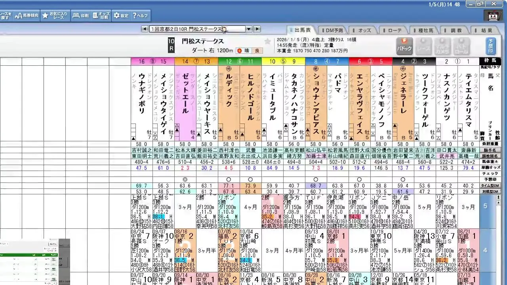The image size is (507, 285).
Task: Click the レース video button
Action: click(x=423, y=46)
